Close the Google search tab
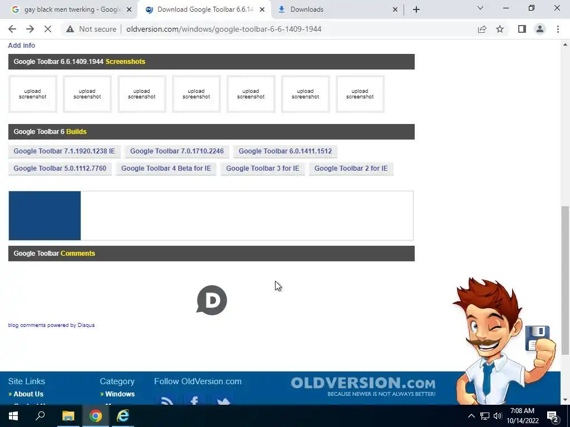Image resolution: width=570 pixels, height=427 pixels. [x=129, y=9]
